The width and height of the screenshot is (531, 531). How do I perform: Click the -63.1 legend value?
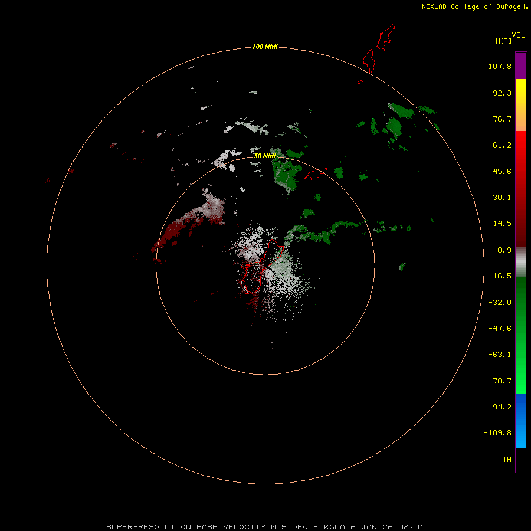(500, 355)
